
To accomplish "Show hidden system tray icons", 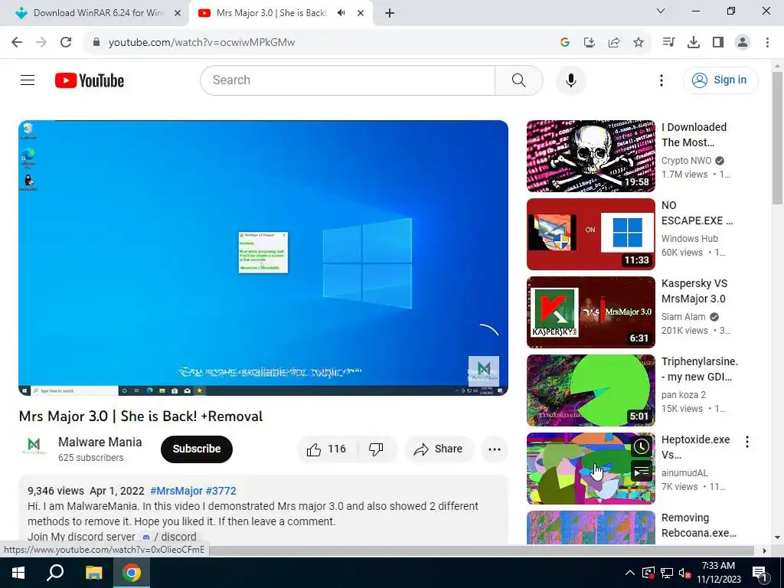I will point(630,573).
